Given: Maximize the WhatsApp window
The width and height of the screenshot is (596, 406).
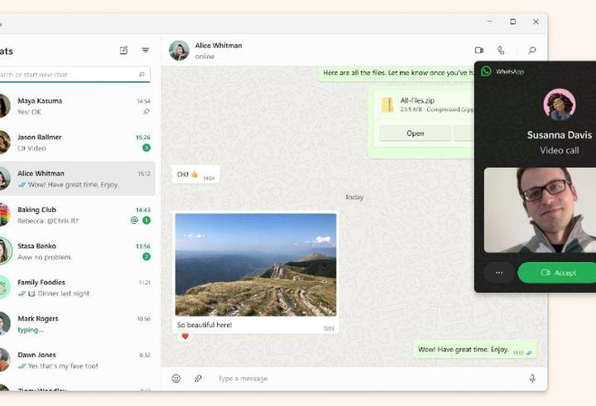Looking at the screenshot, I should click(512, 22).
